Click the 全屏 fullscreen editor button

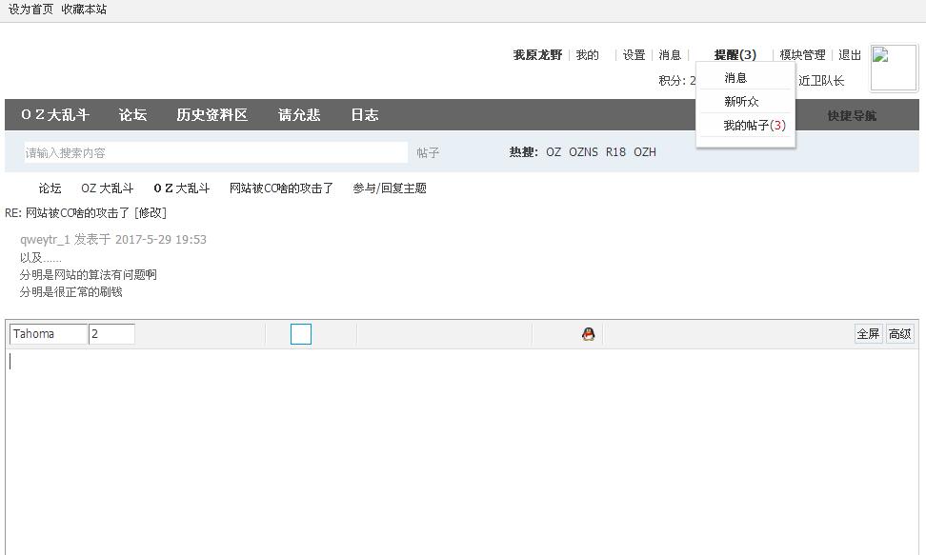[868, 333]
